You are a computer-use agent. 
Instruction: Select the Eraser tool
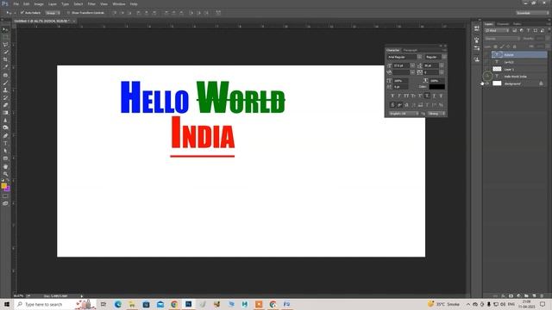pyautogui.click(x=5, y=105)
